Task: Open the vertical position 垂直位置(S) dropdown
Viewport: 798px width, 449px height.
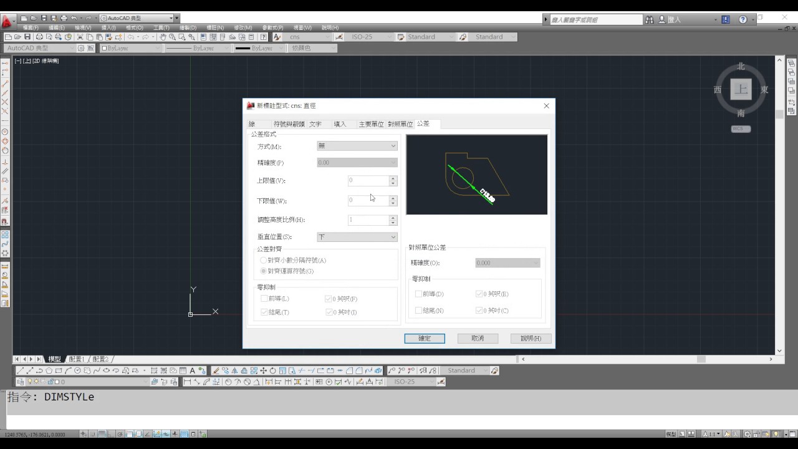Action: coord(357,237)
